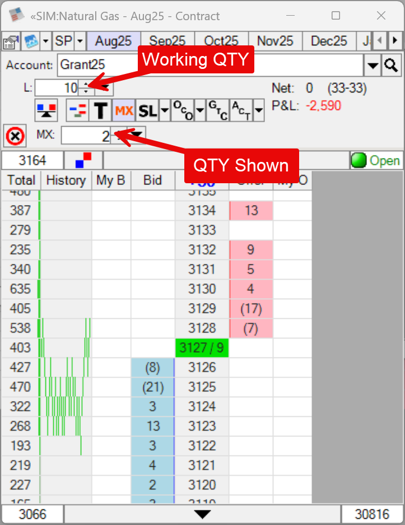Click the blue-red balance scale icon
The image size is (405, 525).
tap(46, 110)
